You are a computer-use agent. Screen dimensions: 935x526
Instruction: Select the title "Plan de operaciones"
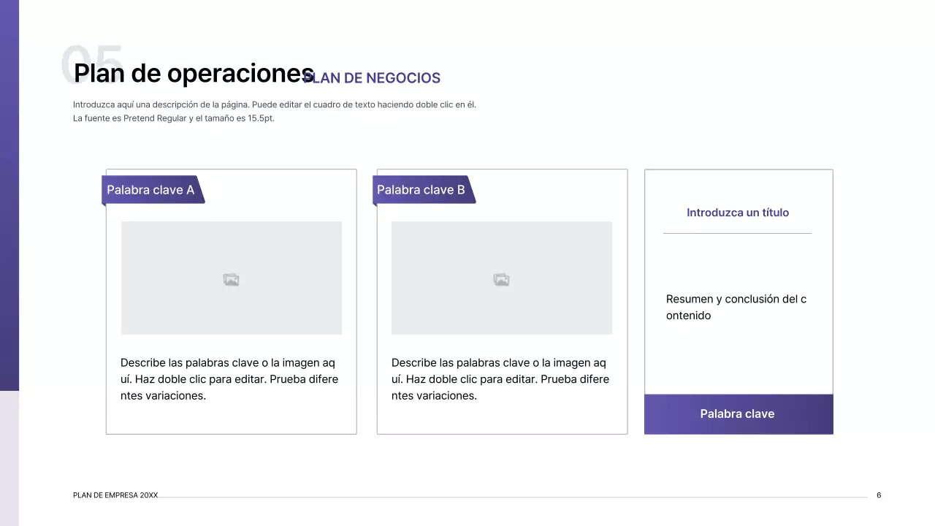[x=191, y=73]
